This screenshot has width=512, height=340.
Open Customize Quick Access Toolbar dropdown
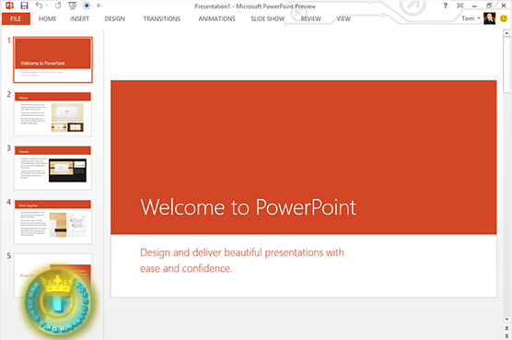point(99,6)
